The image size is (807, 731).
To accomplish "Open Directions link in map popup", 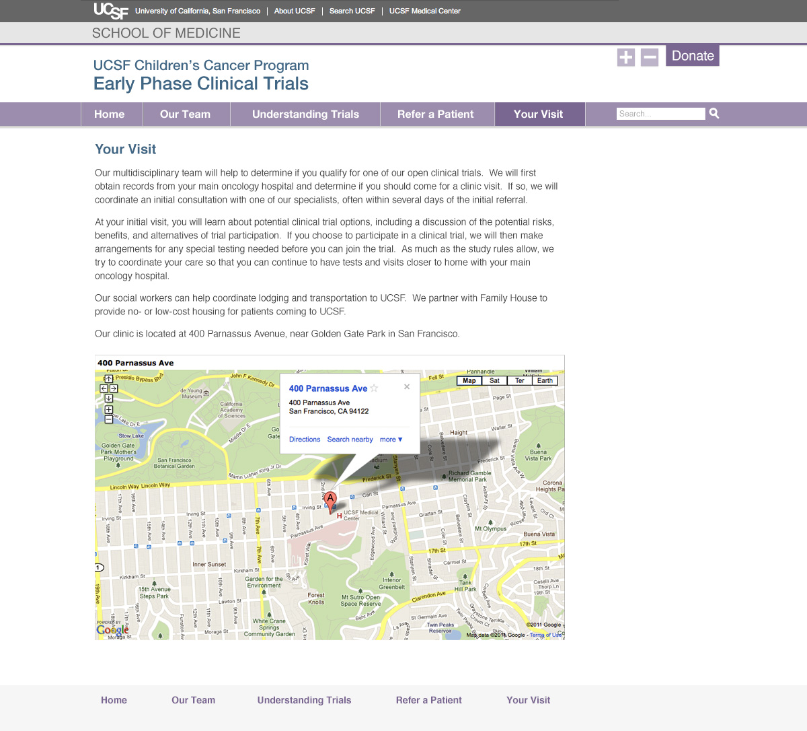I will click(305, 440).
